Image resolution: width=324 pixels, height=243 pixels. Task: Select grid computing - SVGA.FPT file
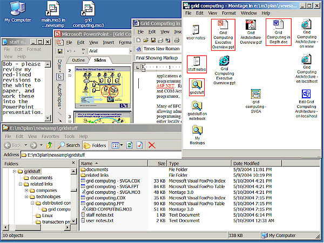pyautogui.click(x=110, y=186)
